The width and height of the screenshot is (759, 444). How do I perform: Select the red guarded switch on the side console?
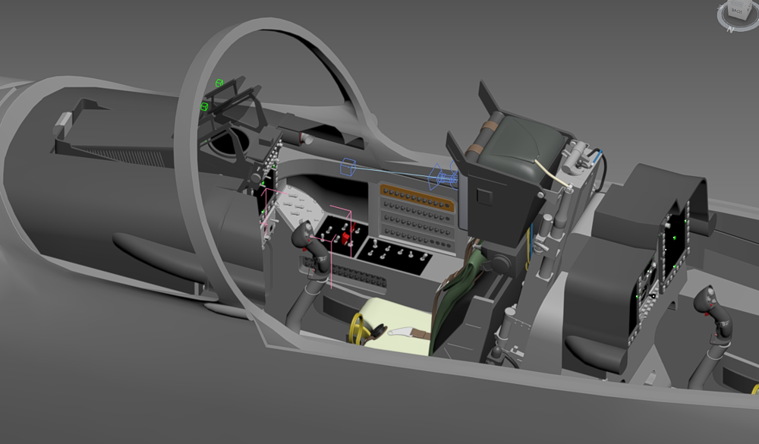tap(346, 238)
